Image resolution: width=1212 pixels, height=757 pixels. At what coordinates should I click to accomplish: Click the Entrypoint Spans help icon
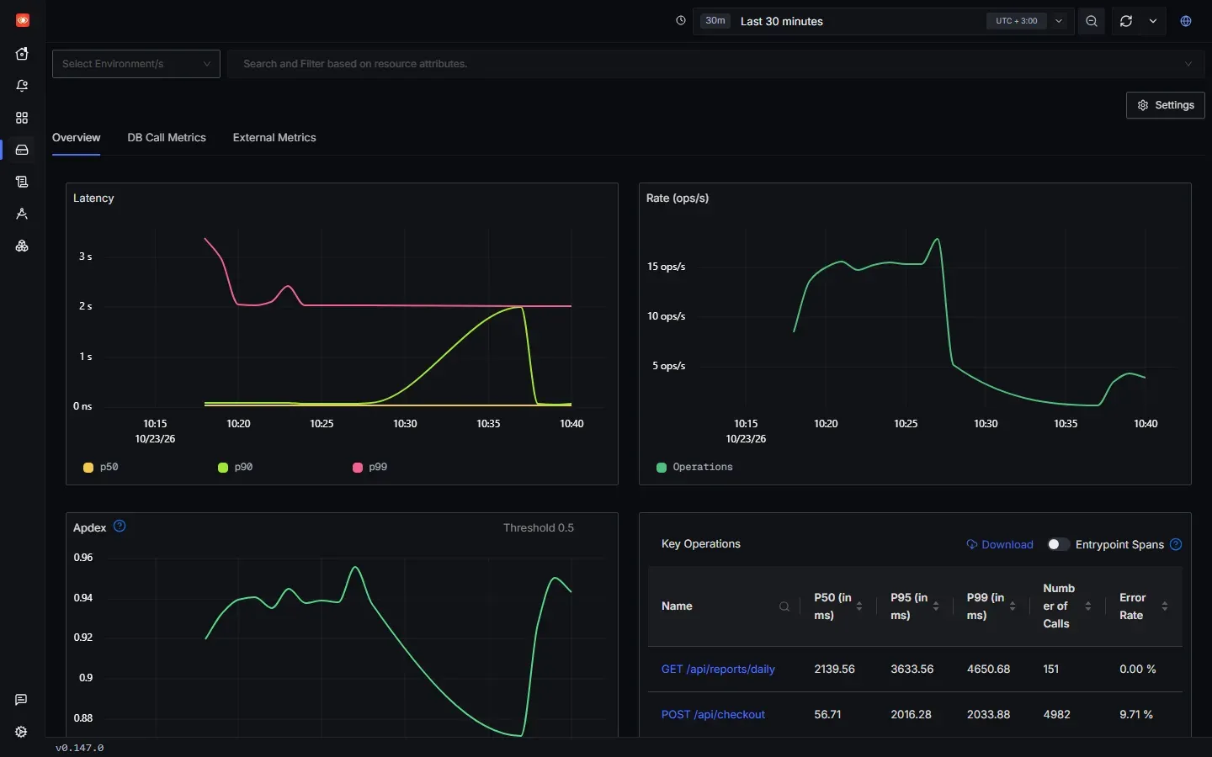[x=1176, y=544]
